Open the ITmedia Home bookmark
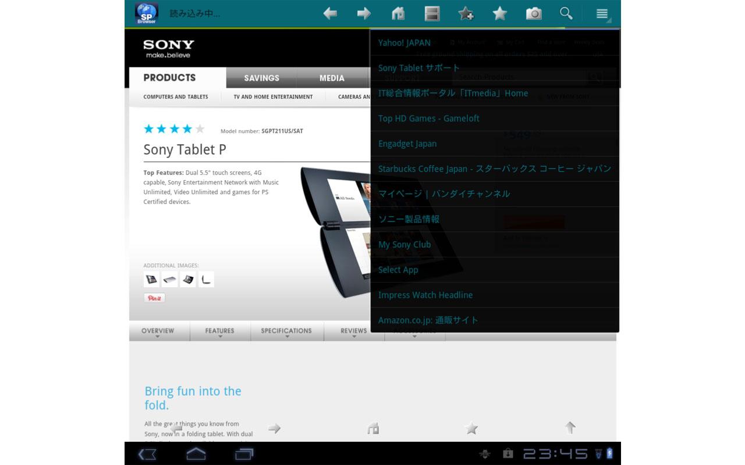 pos(495,93)
